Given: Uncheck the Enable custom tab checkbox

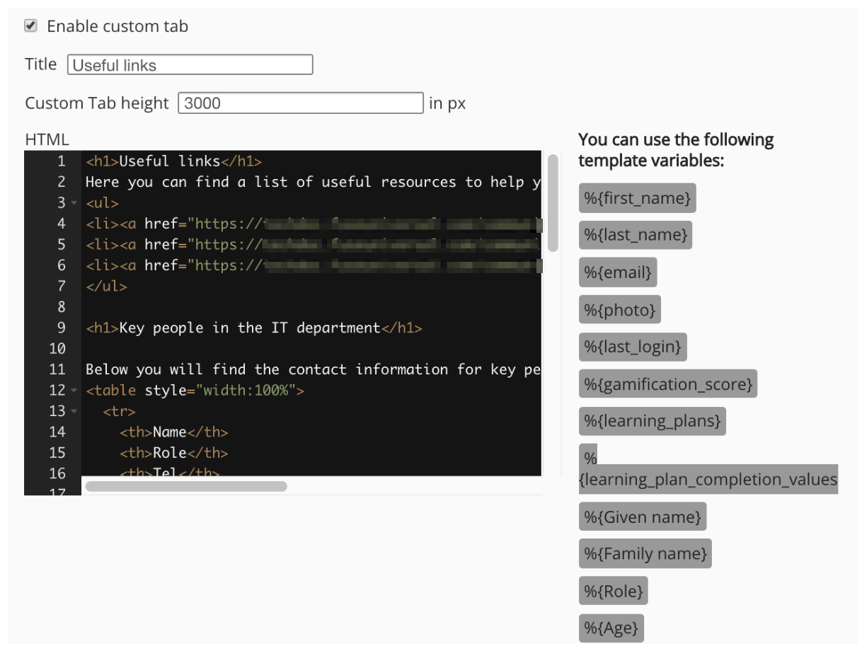Looking at the screenshot, I should click(30, 25).
